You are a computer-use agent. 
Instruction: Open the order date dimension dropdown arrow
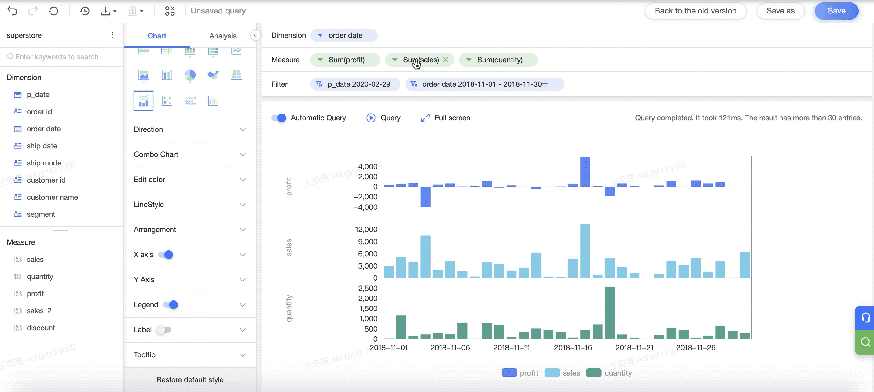click(x=320, y=35)
